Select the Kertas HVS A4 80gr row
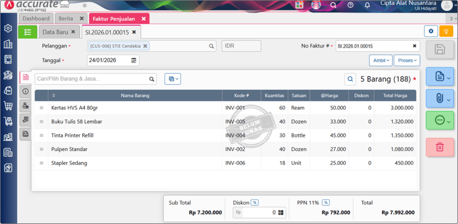 click(225, 108)
